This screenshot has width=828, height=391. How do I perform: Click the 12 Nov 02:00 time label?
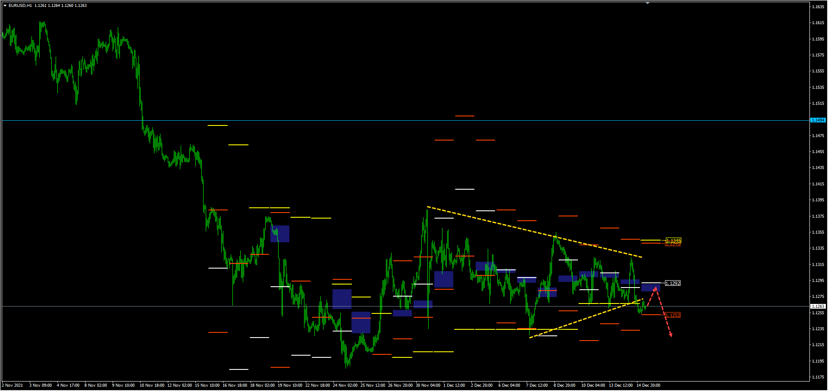(179, 385)
